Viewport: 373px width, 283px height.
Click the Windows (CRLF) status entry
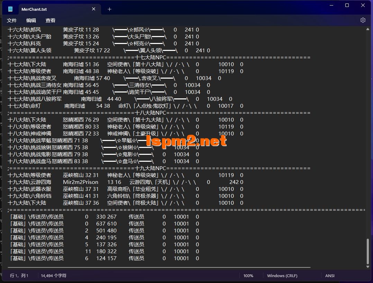coord(282,276)
